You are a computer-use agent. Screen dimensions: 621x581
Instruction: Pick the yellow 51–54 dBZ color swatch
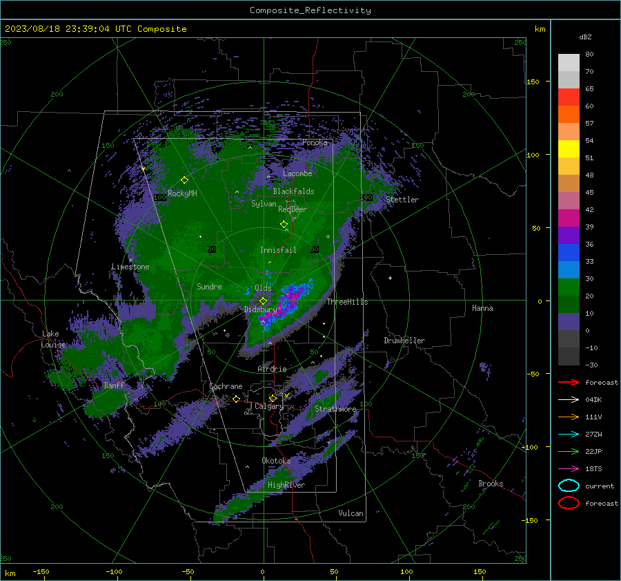click(569, 149)
